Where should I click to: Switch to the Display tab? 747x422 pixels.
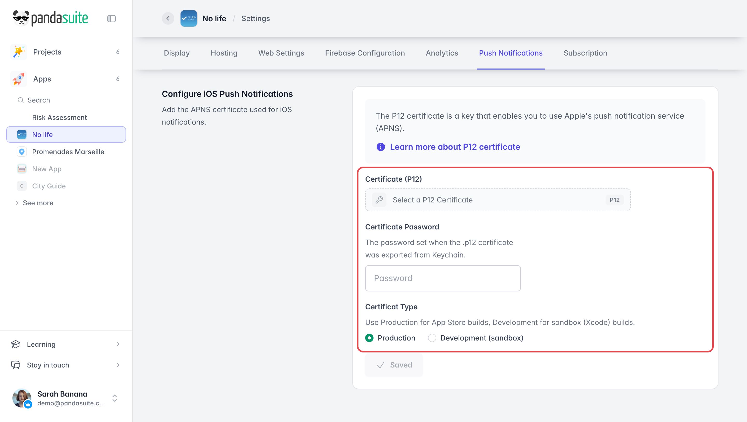tap(177, 53)
